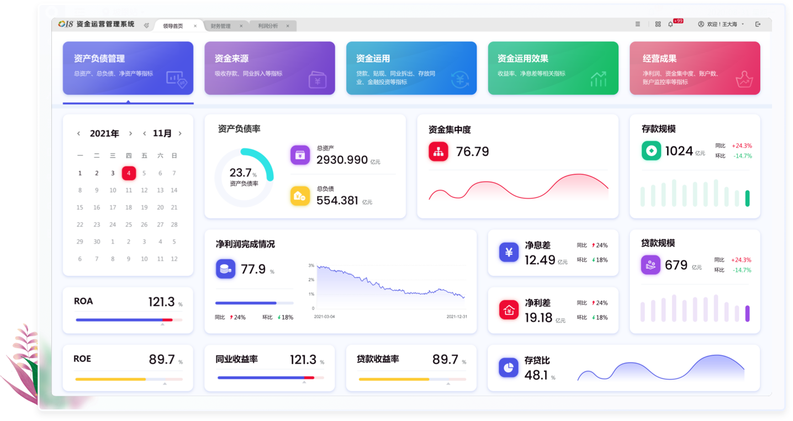The height and width of the screenshot is (421, 793).
Task: Open the 经营成果 card
Action: 694,68
